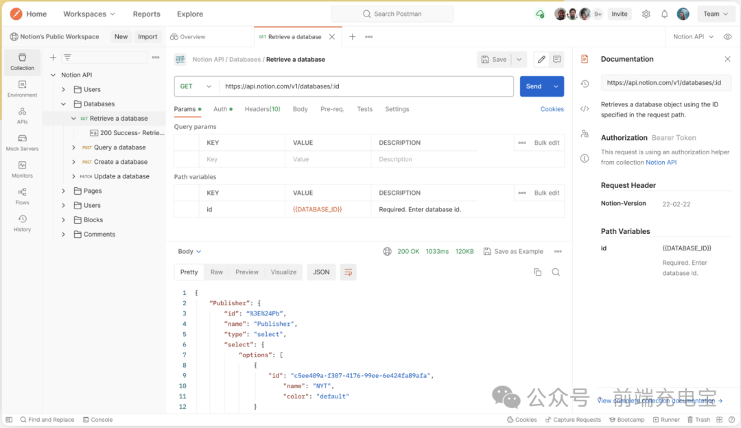The width and height of the screenshot is (741, 428).
Task: Switch to the Raw response view
Action: click(216, 272)
